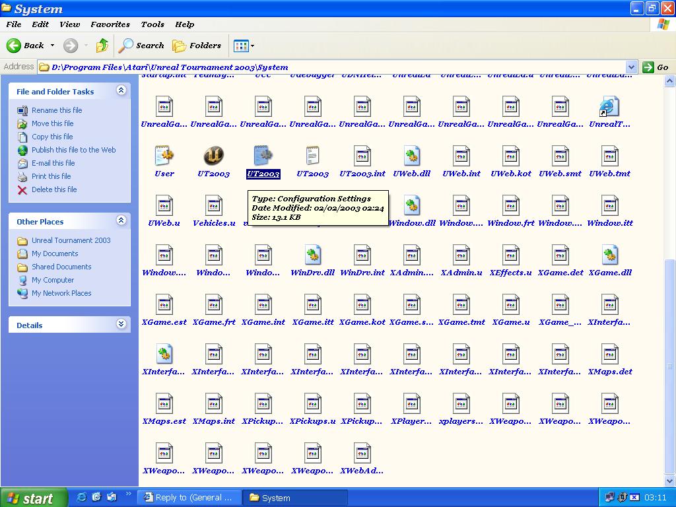The height and width of the screenshot is (507, 676).
Task: Open the Back history dropdown arrow
Action: click(x=52, y=46)
